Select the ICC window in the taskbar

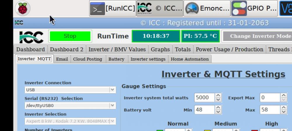(x=160, y=8)
